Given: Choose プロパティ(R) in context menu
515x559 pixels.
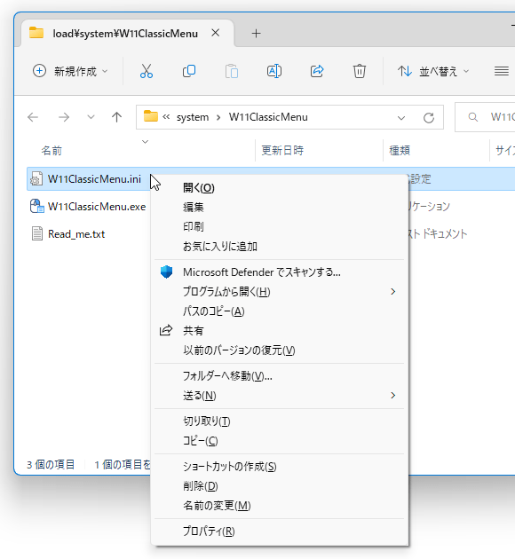Looking at the screenshot, I should coord(279,531).
